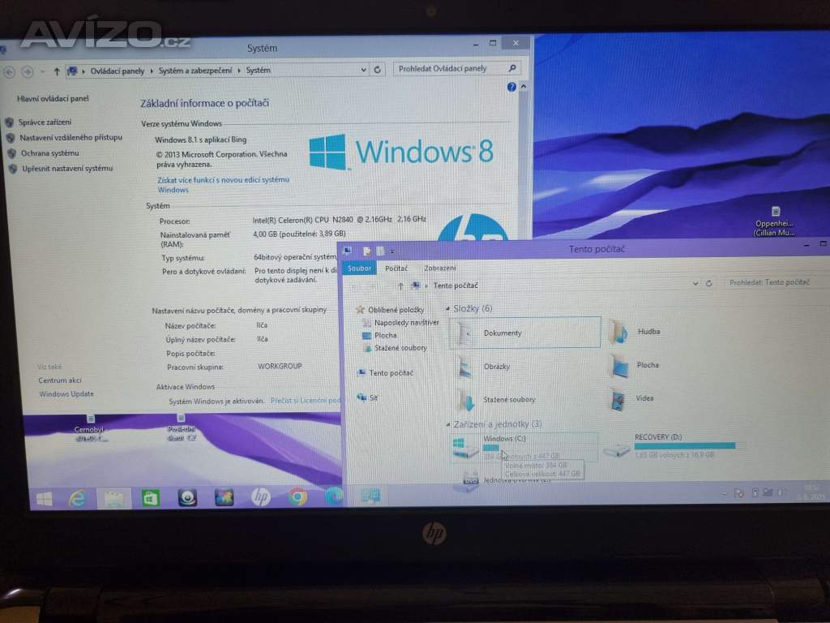Screen dimensions: 830x623
Task: Open the webcam app taskbar icon
Action: 187,498
